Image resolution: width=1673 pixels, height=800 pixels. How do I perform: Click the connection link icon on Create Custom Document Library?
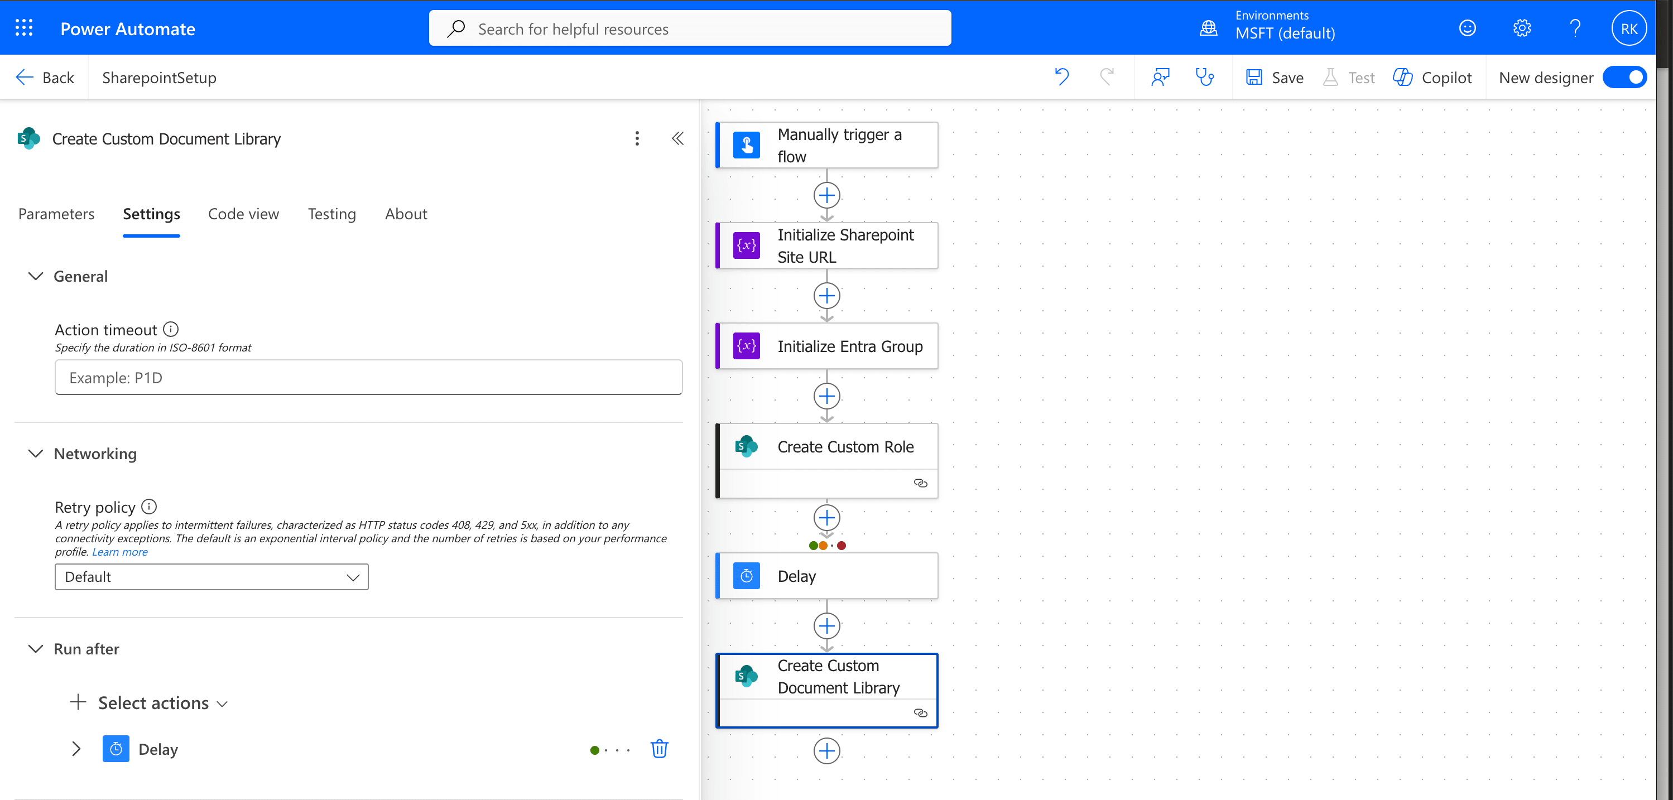click(x=920, y=712)
